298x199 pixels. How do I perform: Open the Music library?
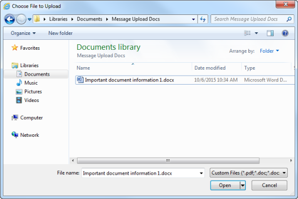(x=31, y=83)
